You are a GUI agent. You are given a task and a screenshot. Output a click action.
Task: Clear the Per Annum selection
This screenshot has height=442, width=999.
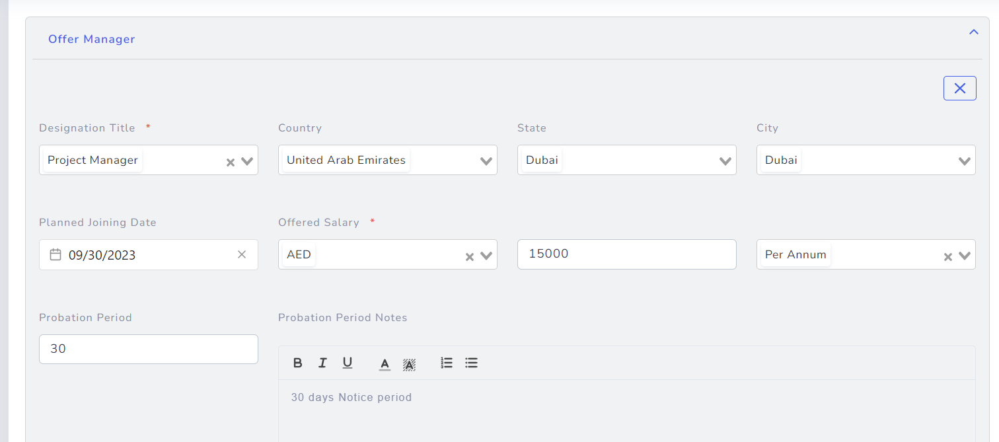coord(947,255)
